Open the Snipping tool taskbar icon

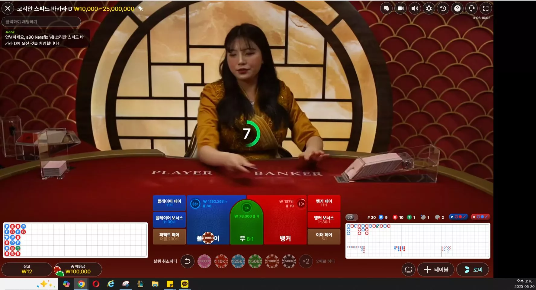point(126,284)
